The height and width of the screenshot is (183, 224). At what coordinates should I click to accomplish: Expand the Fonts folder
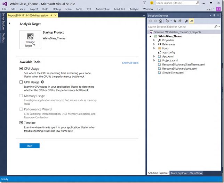(154, 48)
